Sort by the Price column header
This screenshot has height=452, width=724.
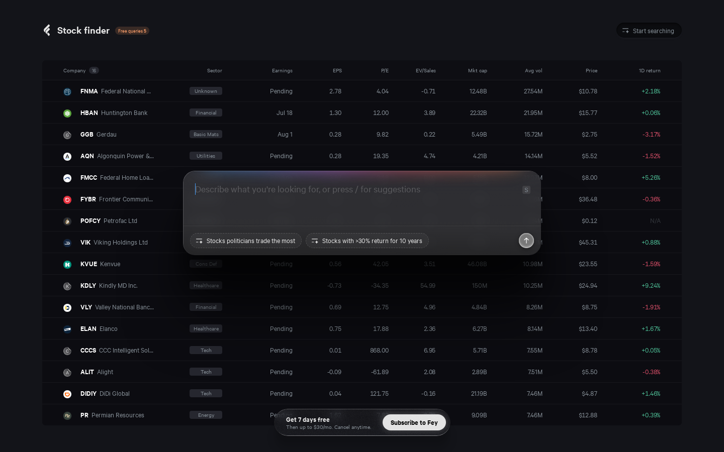click(591, 71)
